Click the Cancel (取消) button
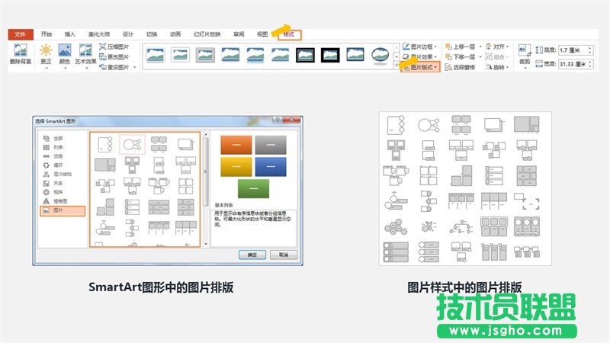The width and height of the screenshot is (610, 343). click(x=284, y=255)
